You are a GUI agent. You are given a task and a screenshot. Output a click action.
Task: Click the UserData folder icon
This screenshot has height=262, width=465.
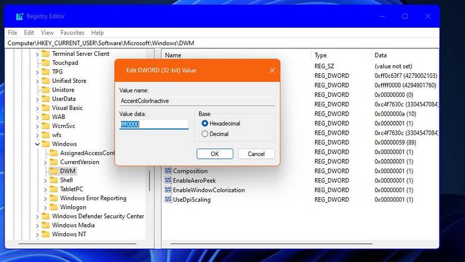[x=46, y=99]
